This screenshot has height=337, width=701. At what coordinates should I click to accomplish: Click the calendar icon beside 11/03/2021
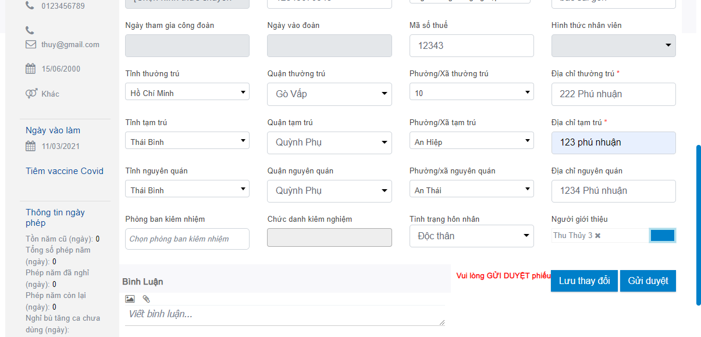[30, 146]
